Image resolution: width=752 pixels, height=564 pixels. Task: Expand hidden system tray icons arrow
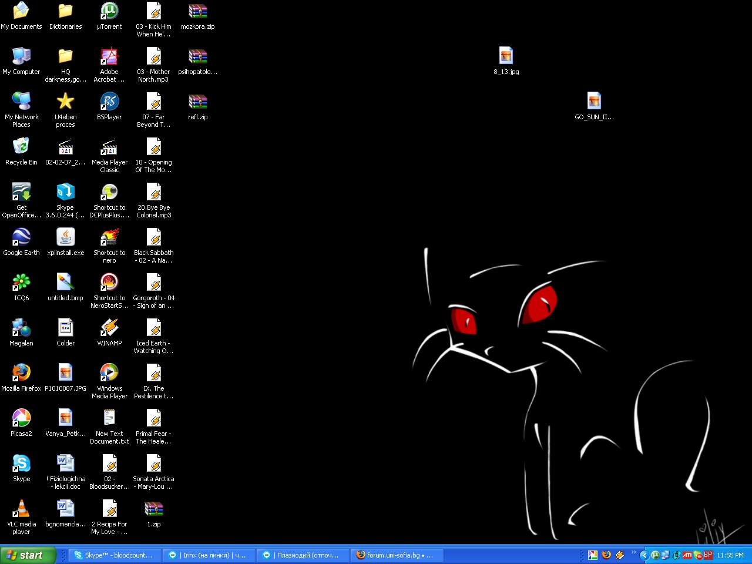[644, 555]
